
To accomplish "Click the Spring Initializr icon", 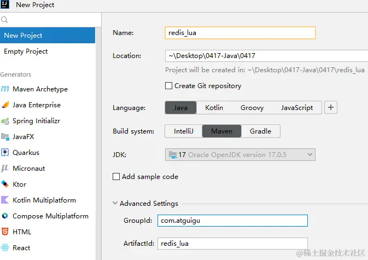I will pos(5,121).
